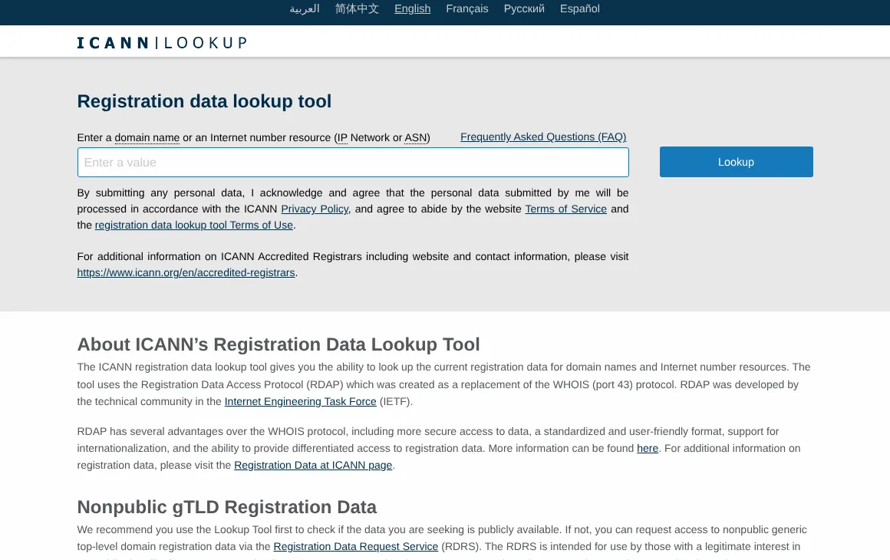Click the 'IP' abbreviation in the label
The height and width of the screenshot is (560, 890).
click(341, 137)
